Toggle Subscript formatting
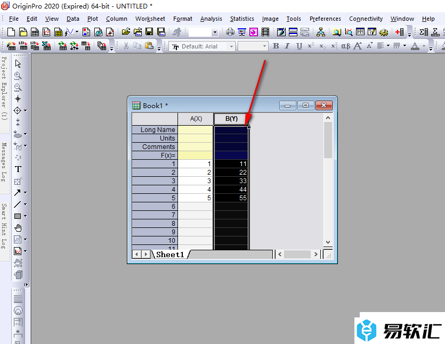 click(322, 46)
